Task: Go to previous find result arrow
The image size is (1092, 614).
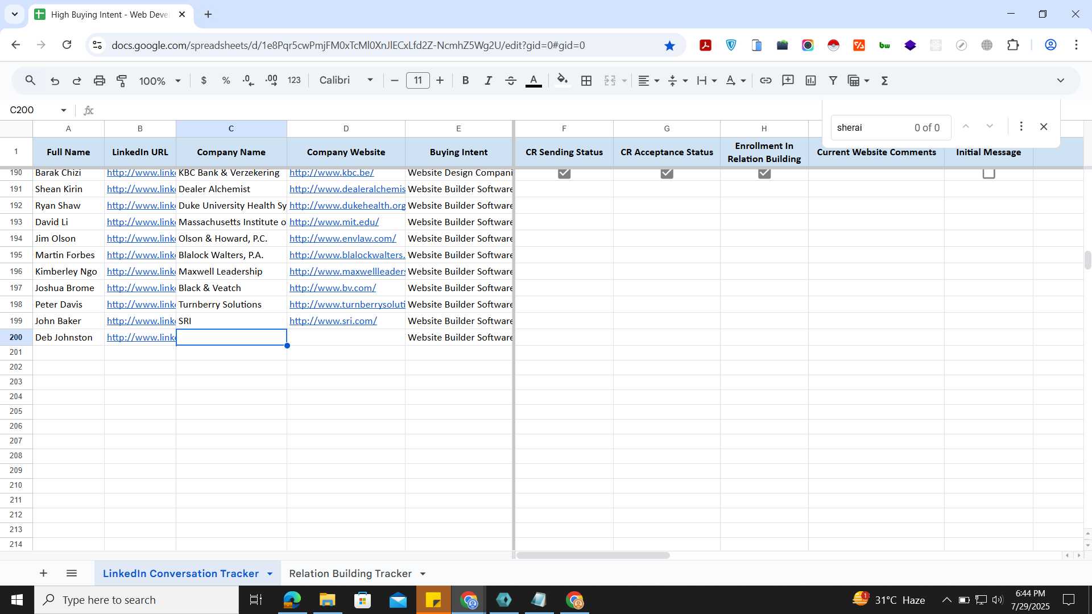Action: tap(966, 126)
